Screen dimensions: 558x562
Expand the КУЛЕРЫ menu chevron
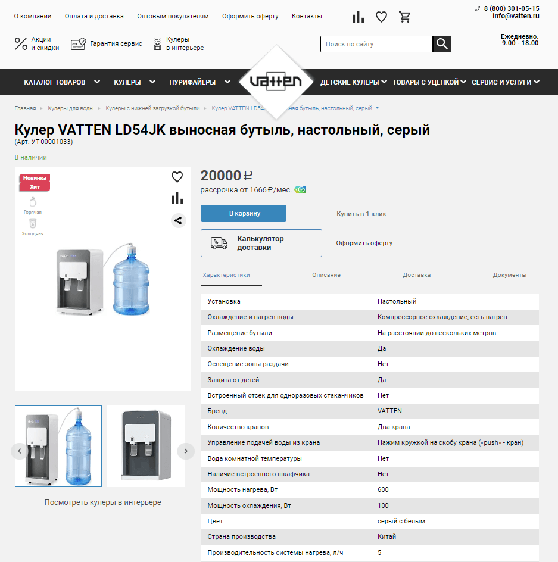pyautogui.click(x=152, y=82)
